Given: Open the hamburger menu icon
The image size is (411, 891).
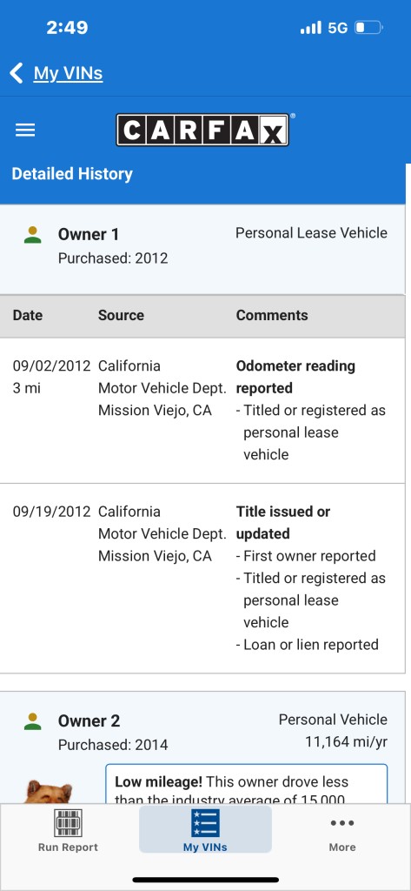Looking at the screenshot, I should point(25,131).
